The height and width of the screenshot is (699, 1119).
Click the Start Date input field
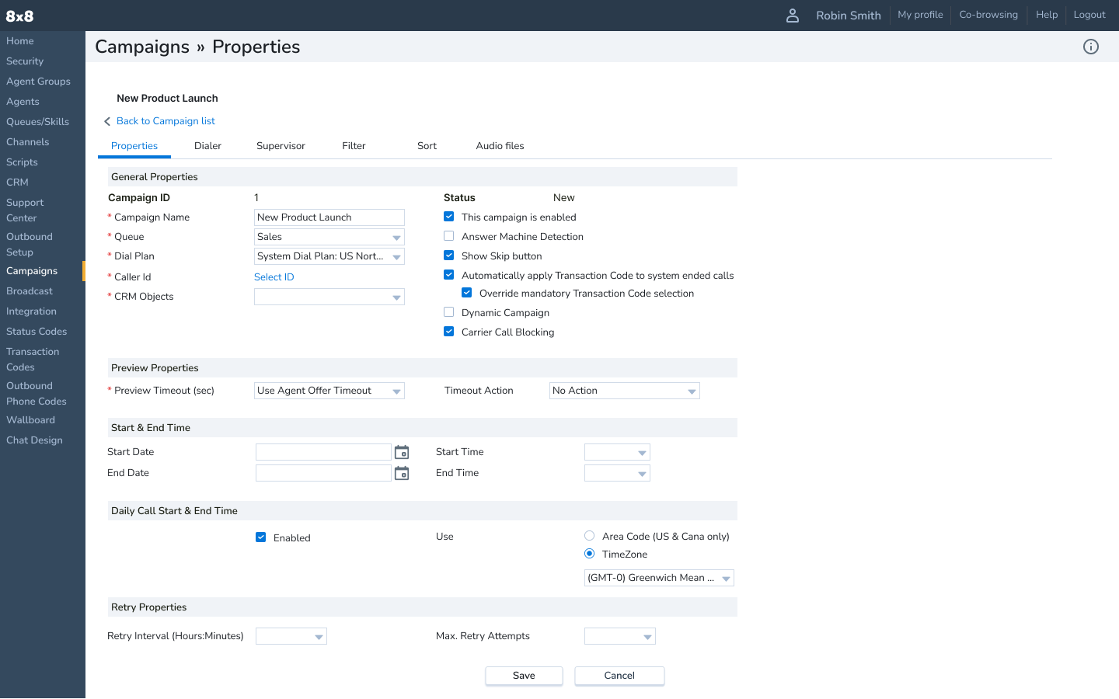click(323, 452)
